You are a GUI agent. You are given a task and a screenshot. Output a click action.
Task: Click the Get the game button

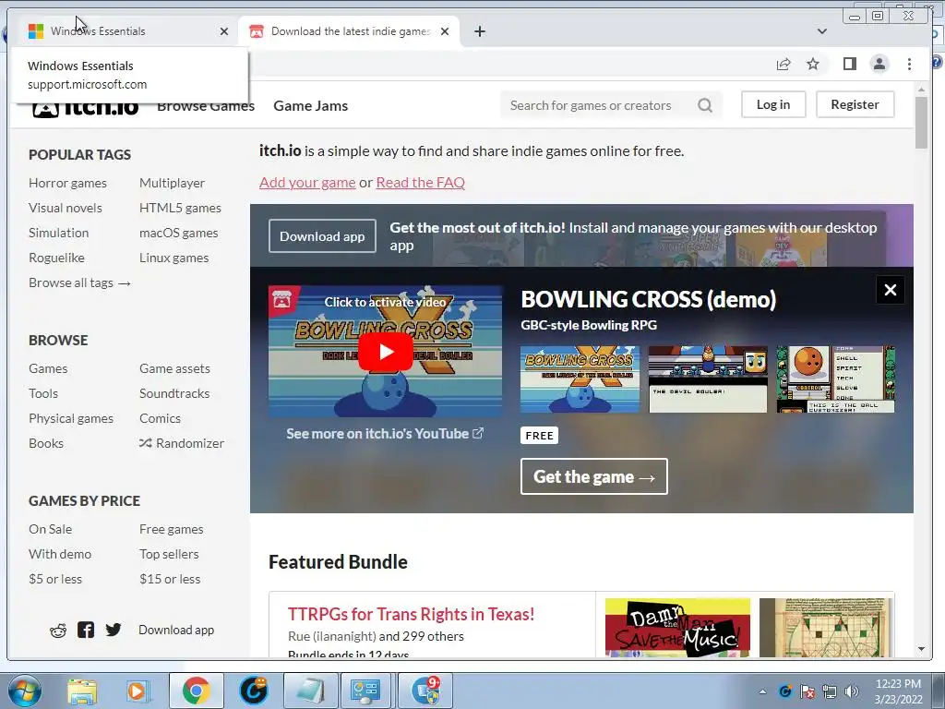tap(593, 476)
